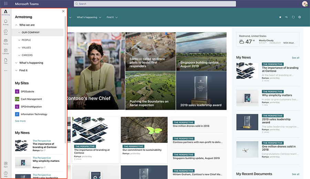Screen dimensions: 310x179
Task: Open the Chat icon in the rail
Action: pyautogui.click(x=6, y=32)
